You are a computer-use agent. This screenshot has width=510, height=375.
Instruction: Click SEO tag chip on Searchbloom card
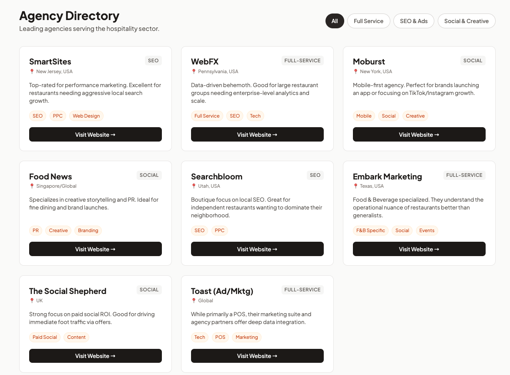[199, 230]
